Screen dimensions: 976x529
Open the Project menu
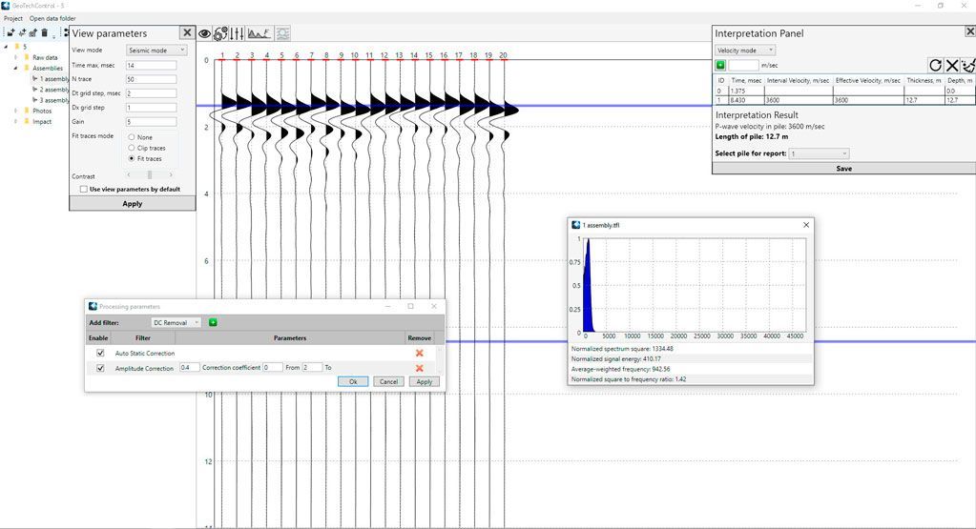click(x=12, y=18)
